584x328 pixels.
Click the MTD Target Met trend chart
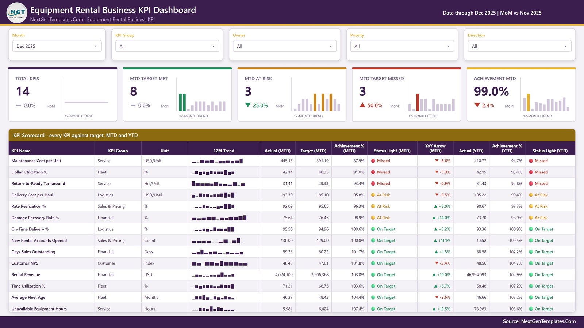click(x=202, y=102)
